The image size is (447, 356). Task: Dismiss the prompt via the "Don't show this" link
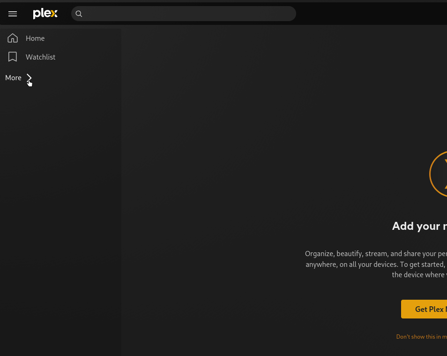click(x=421, y=336)
